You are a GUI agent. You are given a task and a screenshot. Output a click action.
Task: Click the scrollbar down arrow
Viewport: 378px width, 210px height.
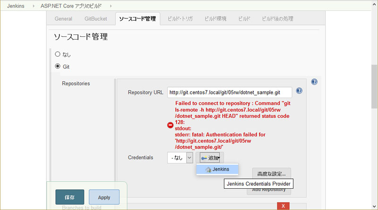pos(374,206)
